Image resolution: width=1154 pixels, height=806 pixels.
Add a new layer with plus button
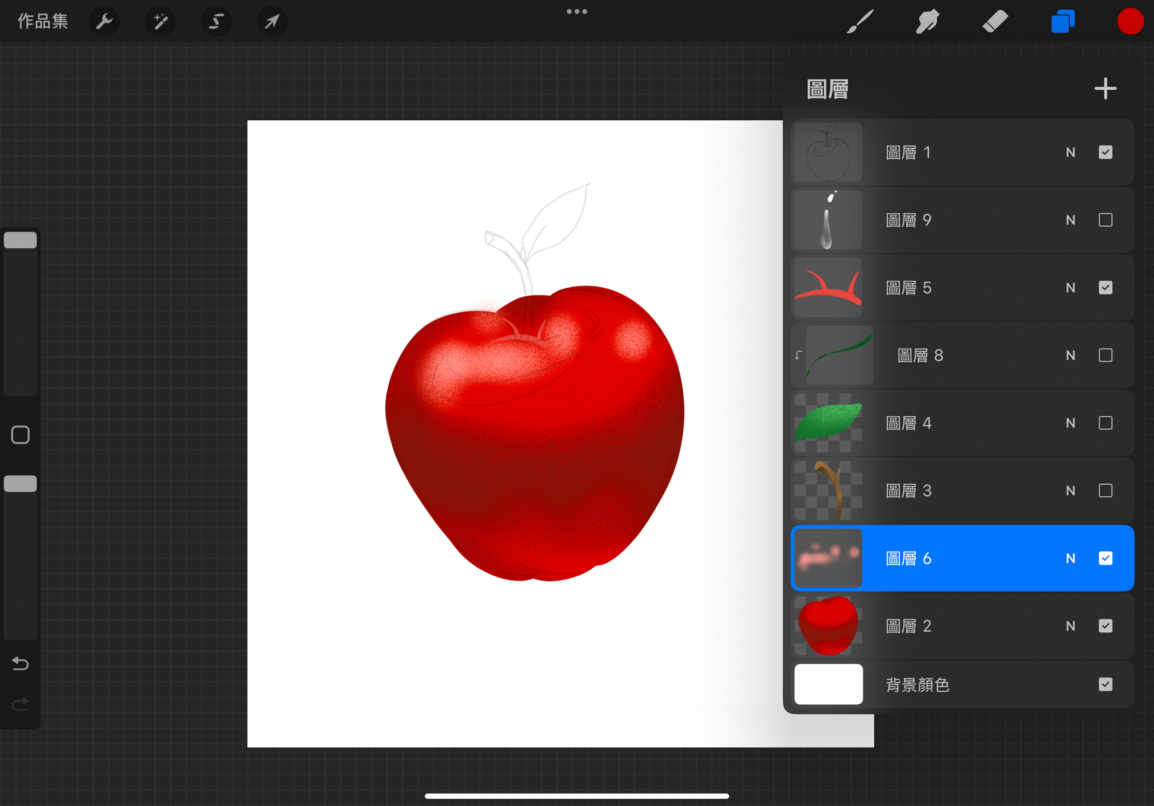1105,88
